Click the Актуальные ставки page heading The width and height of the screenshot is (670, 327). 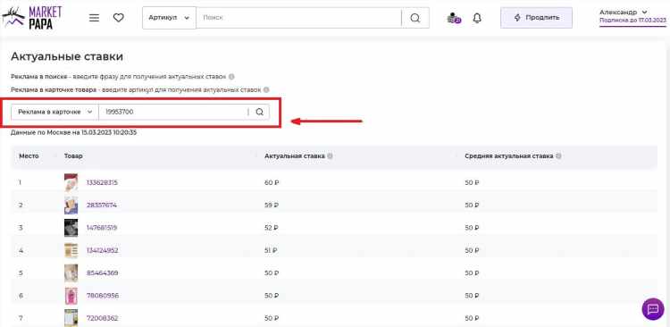click(x=67, y=56)
